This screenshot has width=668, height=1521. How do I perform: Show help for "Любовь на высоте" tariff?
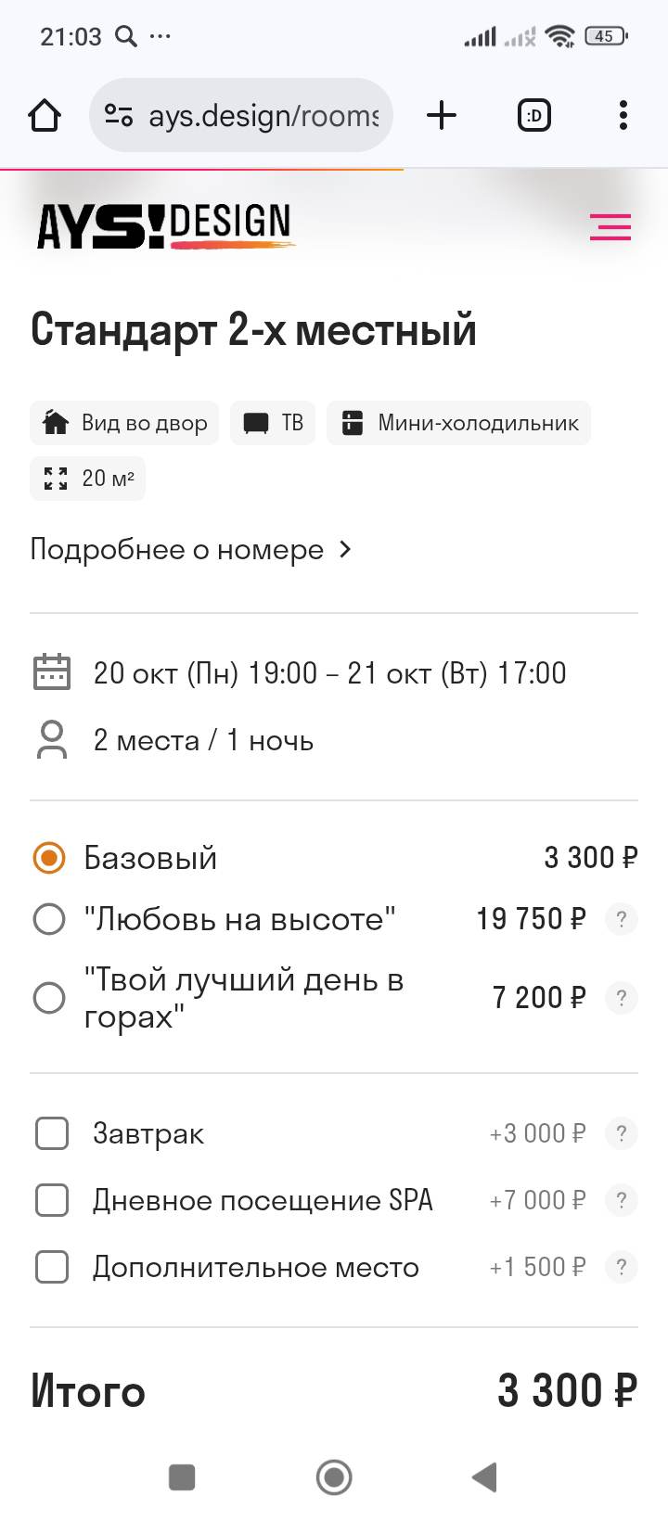coord(621,919)
